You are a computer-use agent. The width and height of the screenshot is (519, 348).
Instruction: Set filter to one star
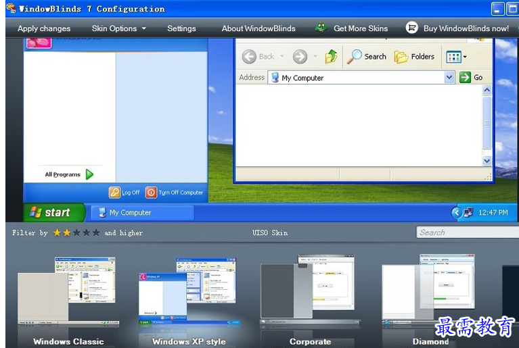(57, 233)
